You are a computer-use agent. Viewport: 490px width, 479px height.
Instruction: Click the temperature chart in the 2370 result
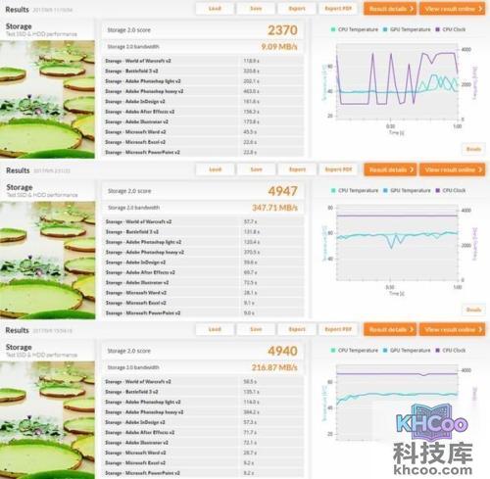pyautogui.click(x=397, y=81)
